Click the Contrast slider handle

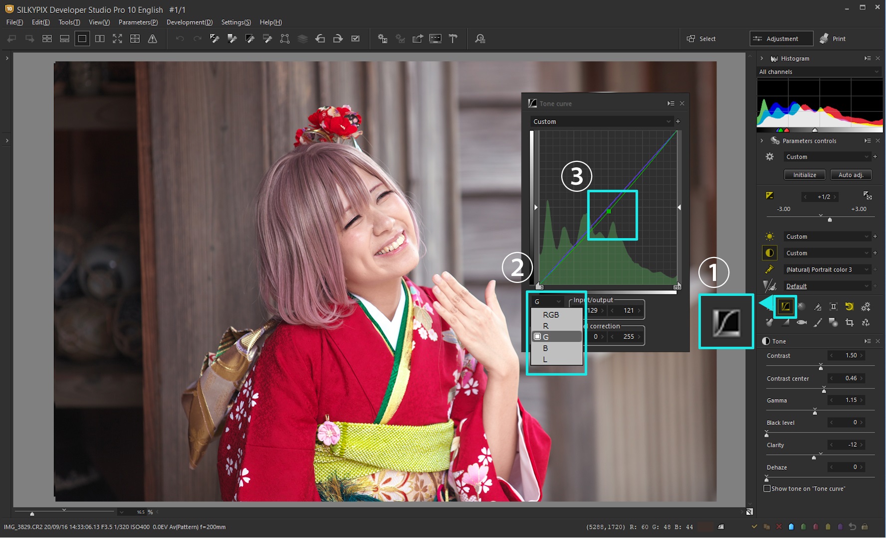(x=821, y=367)
